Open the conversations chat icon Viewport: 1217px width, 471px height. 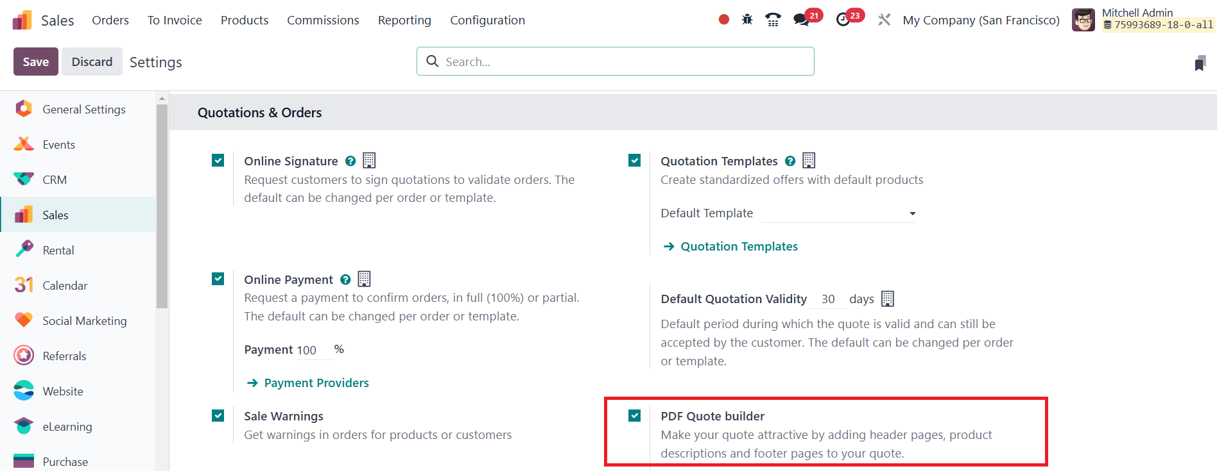point(801,20)
